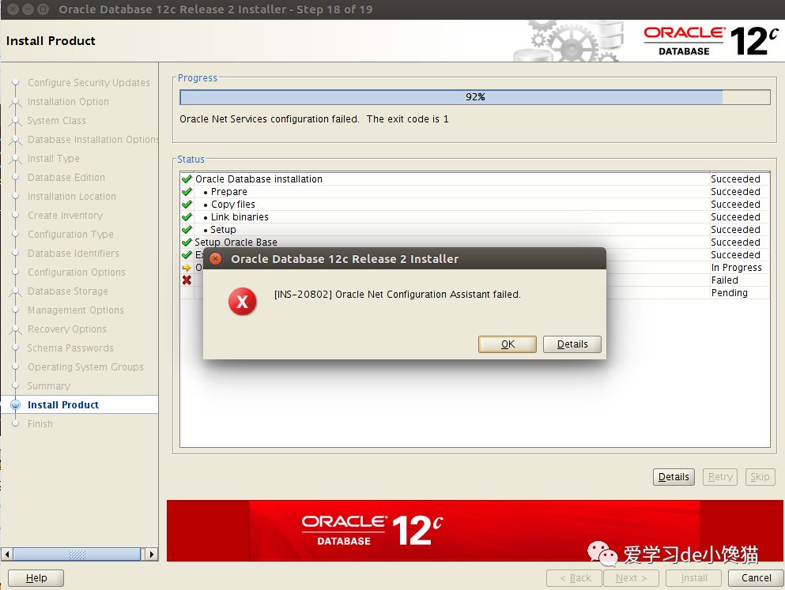Select Installation Option step
This screenshot has height=590, width=785.
click(68, 102)
